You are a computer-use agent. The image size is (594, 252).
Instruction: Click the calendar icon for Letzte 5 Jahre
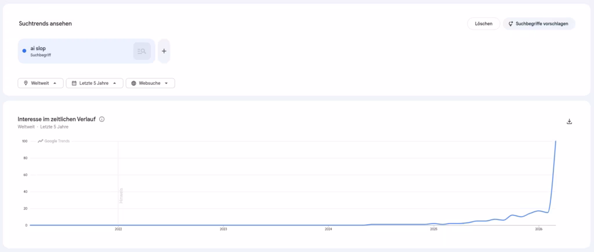[x=74, y=83]
